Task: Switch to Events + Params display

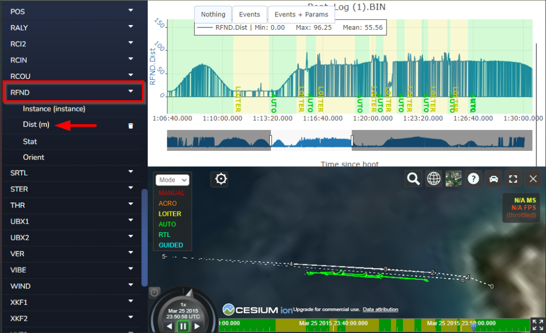Action: point(301,14)
